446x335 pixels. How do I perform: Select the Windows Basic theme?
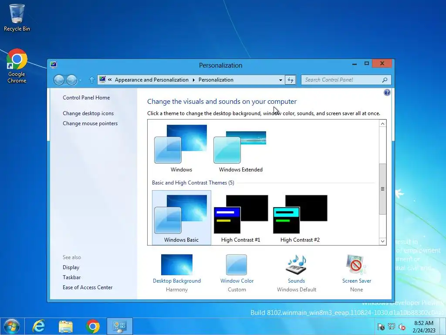(x=182, y=218)
